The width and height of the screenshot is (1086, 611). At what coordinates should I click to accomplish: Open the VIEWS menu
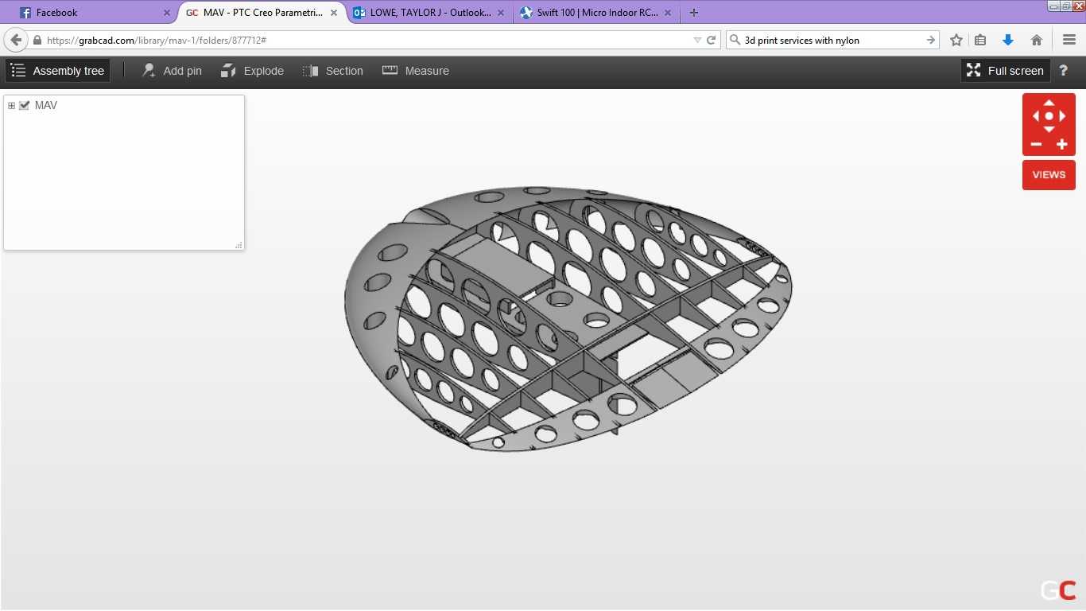(x=1049, y=175)
